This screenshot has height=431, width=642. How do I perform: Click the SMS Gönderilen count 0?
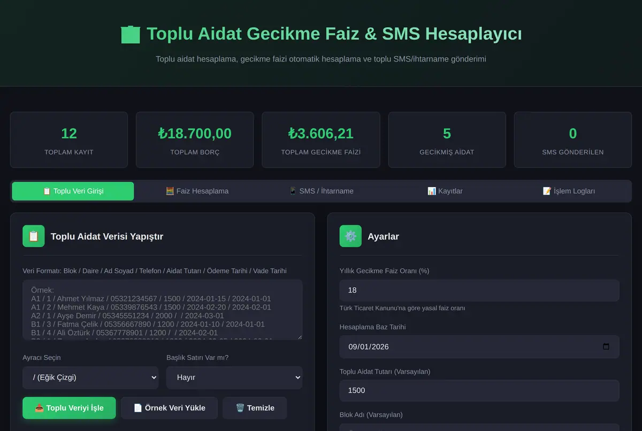pyautogui.click(x=573, y=134)
